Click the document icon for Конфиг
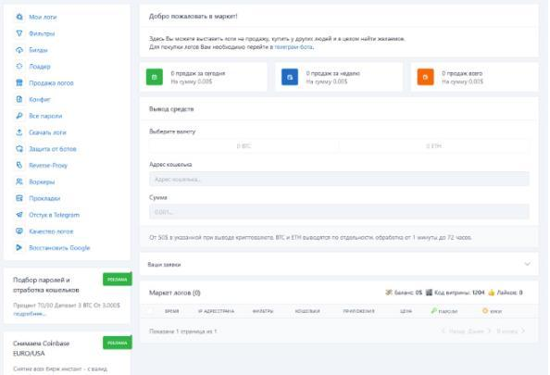Viewport: 550px width, 375px height. tap(19, 99)
